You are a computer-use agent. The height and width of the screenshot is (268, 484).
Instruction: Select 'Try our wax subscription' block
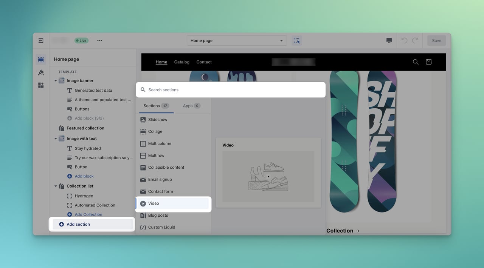[x=104, y=158]
